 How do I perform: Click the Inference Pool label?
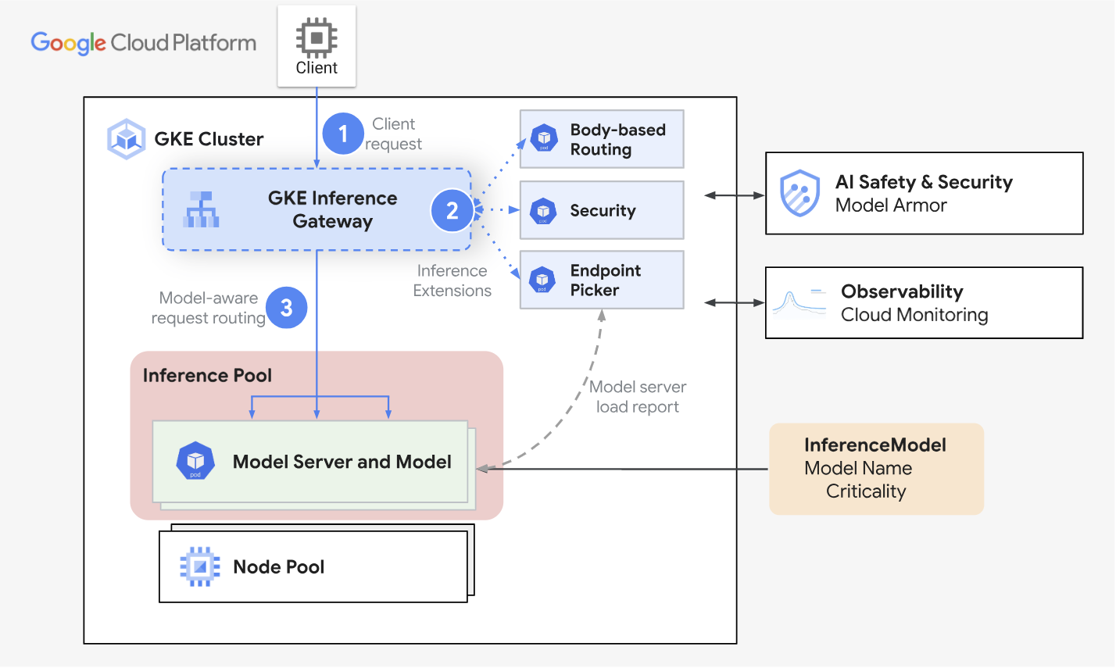tap(207, 375)
